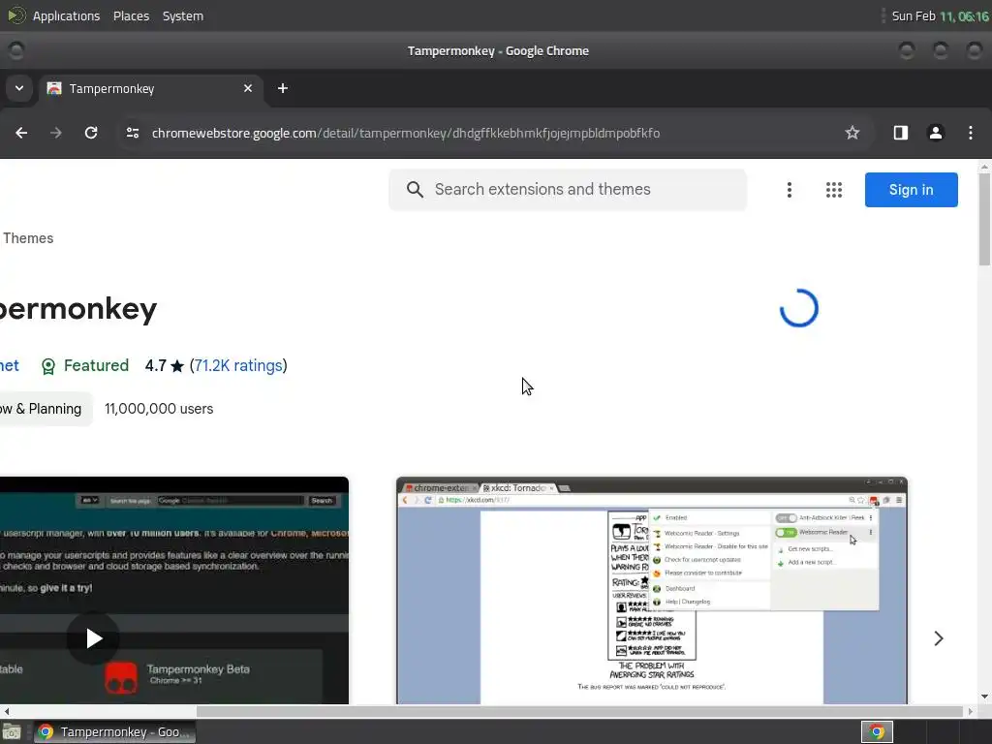Screen dimensions: 992x744
Task: Open the Applications menu
Action: pos(66,15)
